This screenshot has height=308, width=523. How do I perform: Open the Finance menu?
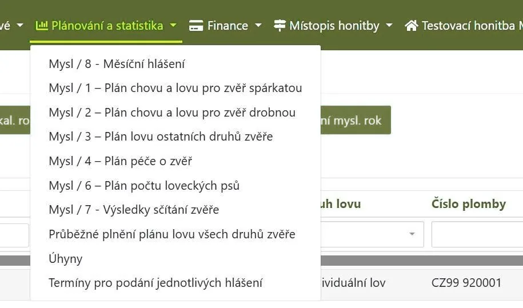pyautogui.click(x=225, y=26)
